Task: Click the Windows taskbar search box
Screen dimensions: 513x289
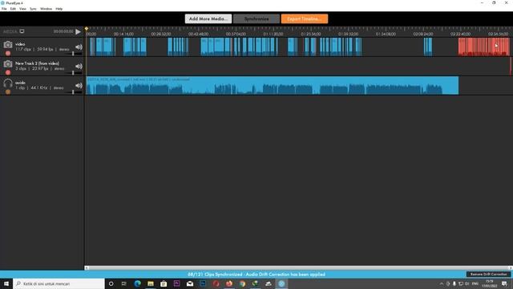Action: click(59, 283)
